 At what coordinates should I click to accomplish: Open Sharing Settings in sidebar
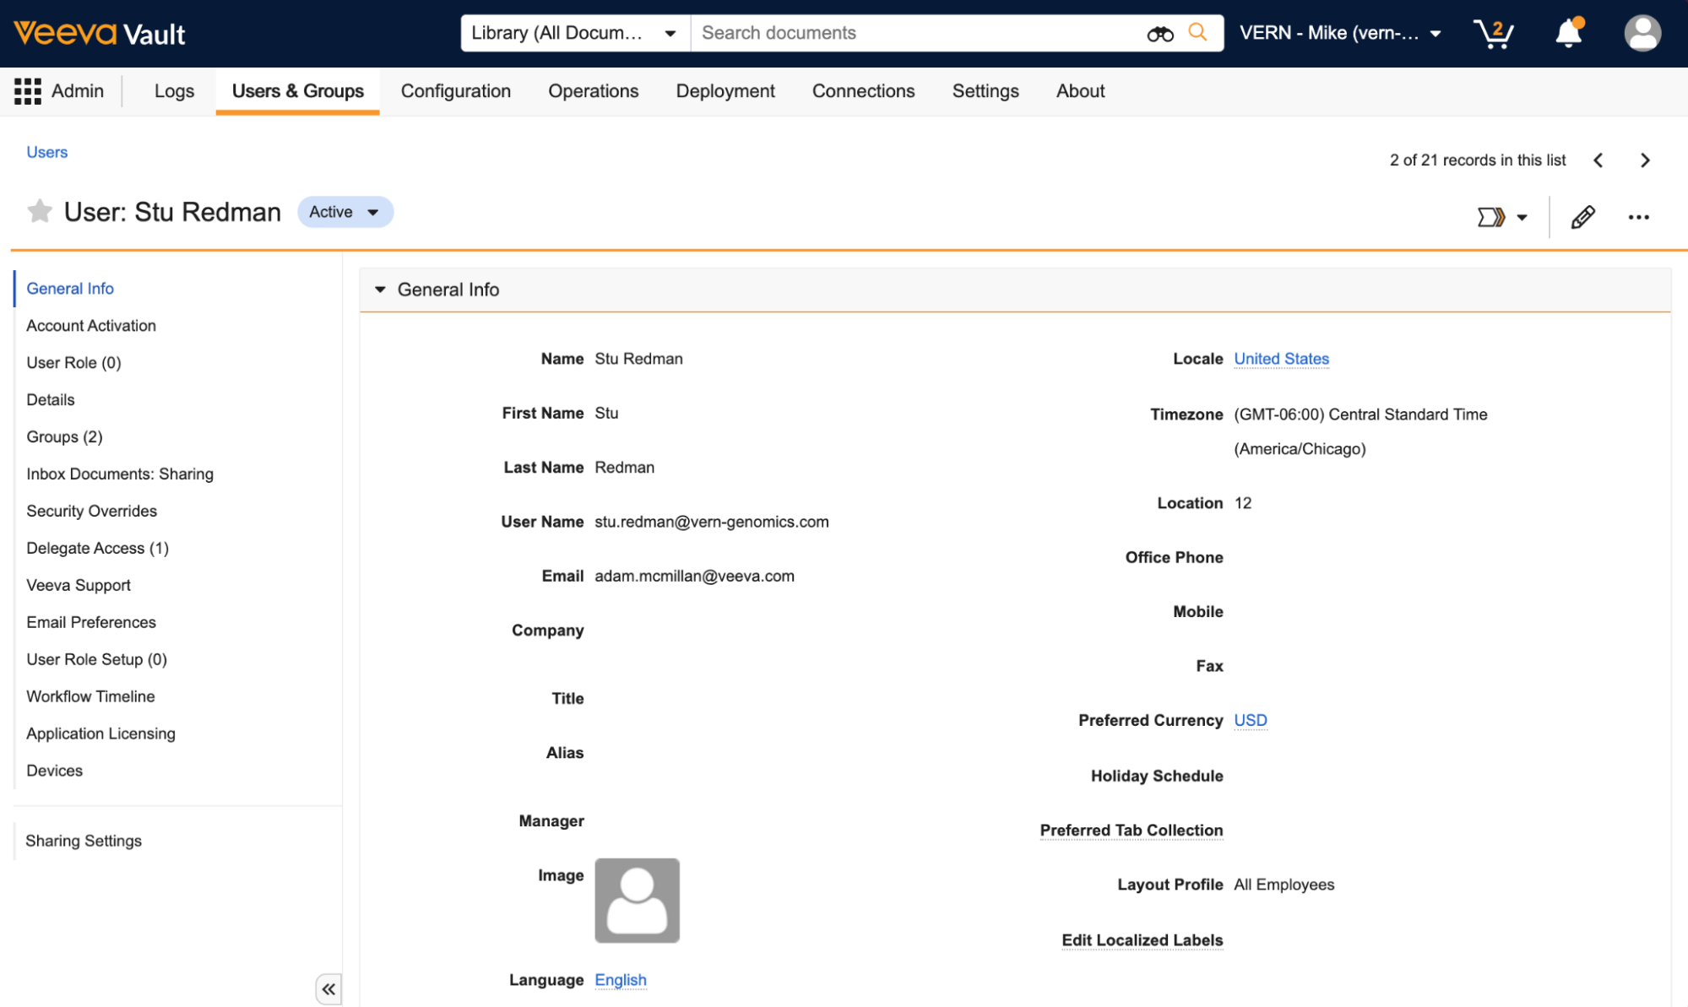pyautogui.click(x=84, y=841)
